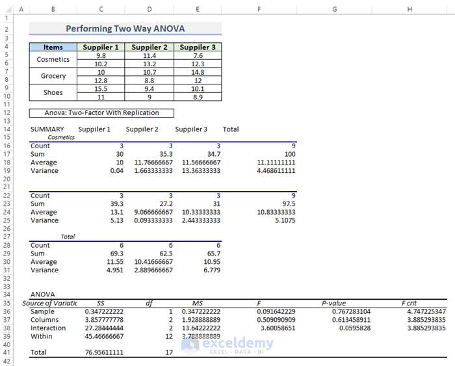Click 'Anova: Two-Factor With Replication' cell
Image resolution: width=455 pixels, height=366 pixels.
pyautogui.click(x=101, y=113)
